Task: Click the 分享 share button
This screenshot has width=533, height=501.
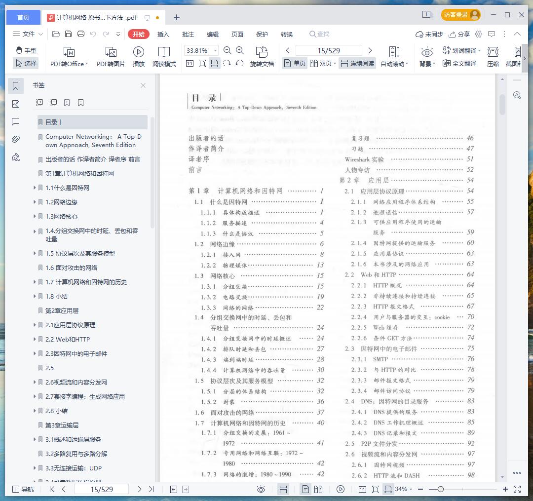Action: (x=459, y=35)
